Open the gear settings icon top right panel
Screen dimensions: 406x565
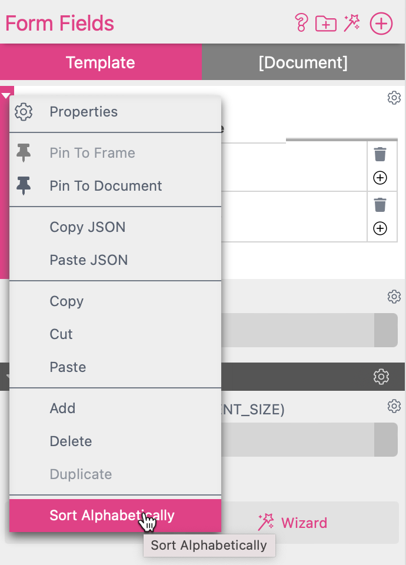[394, 98]
